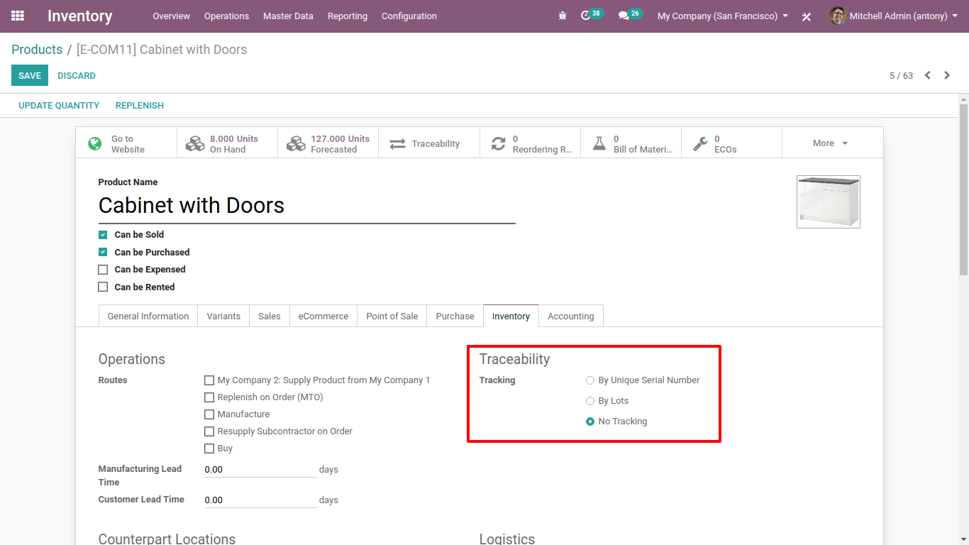Click the Forecasted cubes icon

click(295, 143)
